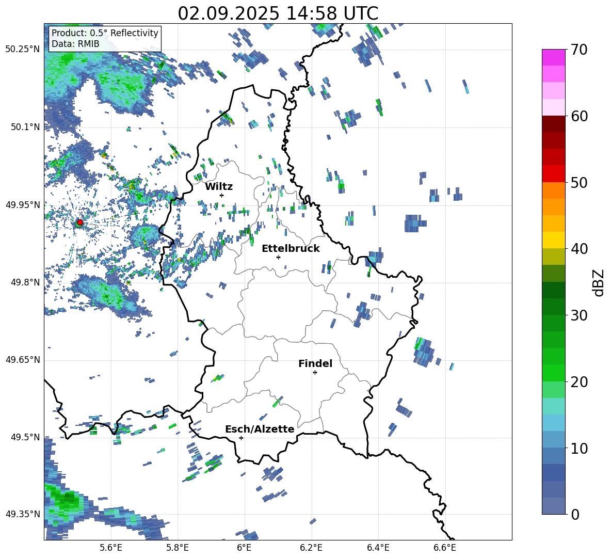Click the colorbar value 20
Image resolution: width=611 pixels, height=558 pixels.
[x=579, y=382]
